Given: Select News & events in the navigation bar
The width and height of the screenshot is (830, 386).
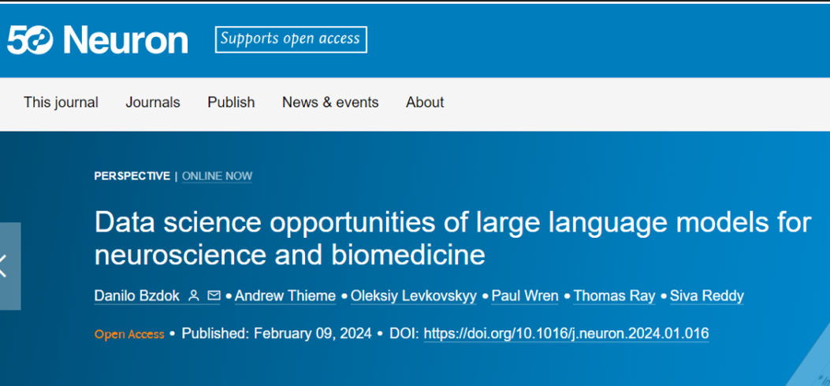Looking at the screenshot, I should (x=330, y=102).
